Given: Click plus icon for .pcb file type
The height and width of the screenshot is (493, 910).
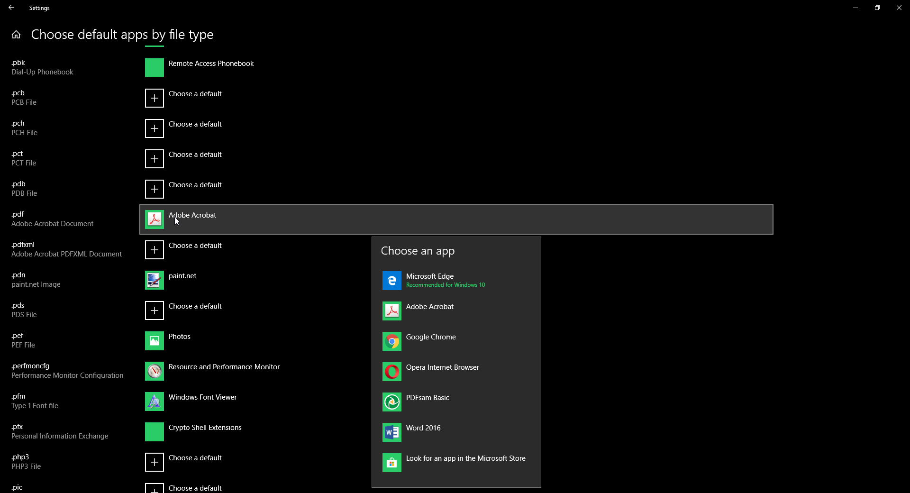Looking at the screenshot, I should 154,98.
